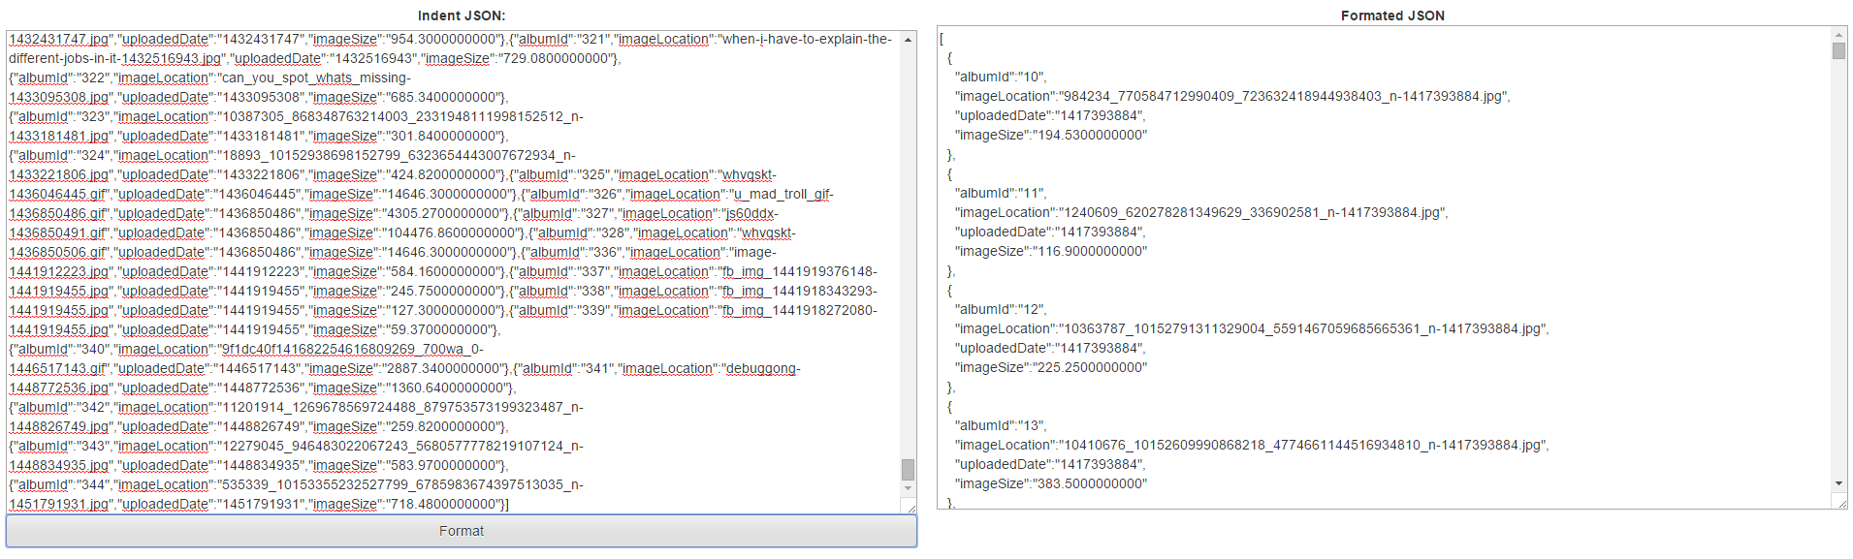Click the Format button
The width and height of the screenshot is (1853, 559).
(x=462, y=531)
